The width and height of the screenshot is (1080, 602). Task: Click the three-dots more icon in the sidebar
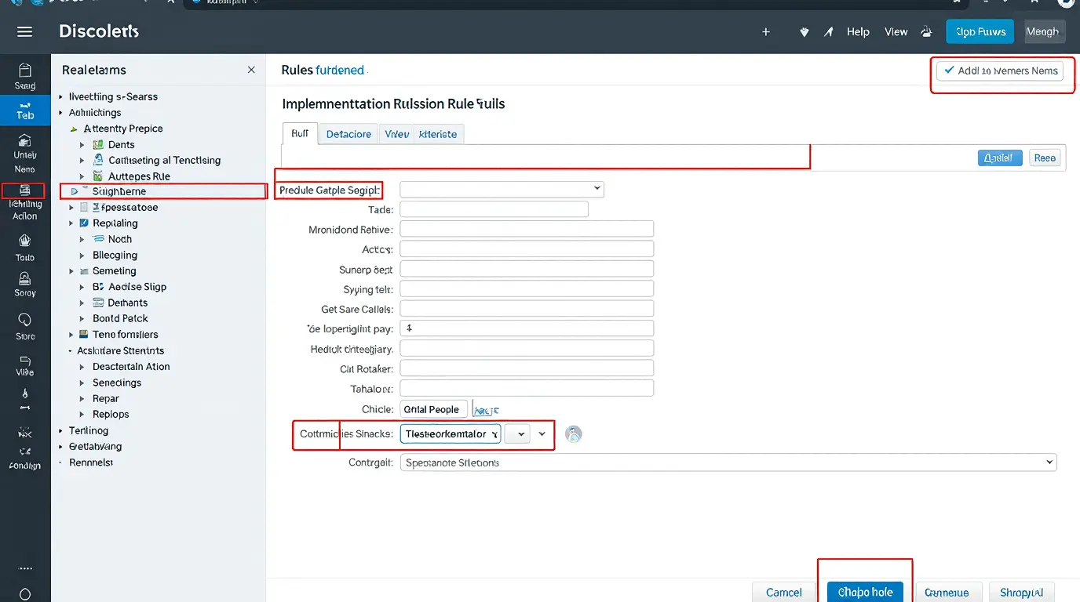pyautogui.click(x=25, y=568)
